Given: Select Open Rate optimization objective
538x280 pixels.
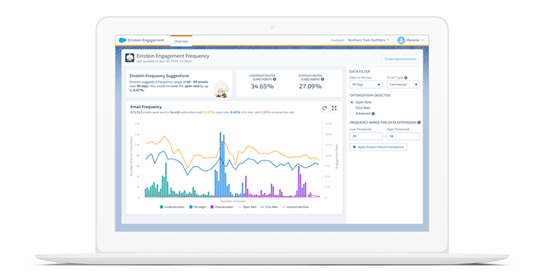Looking at the screenshot, I should (x=352, y=102).
